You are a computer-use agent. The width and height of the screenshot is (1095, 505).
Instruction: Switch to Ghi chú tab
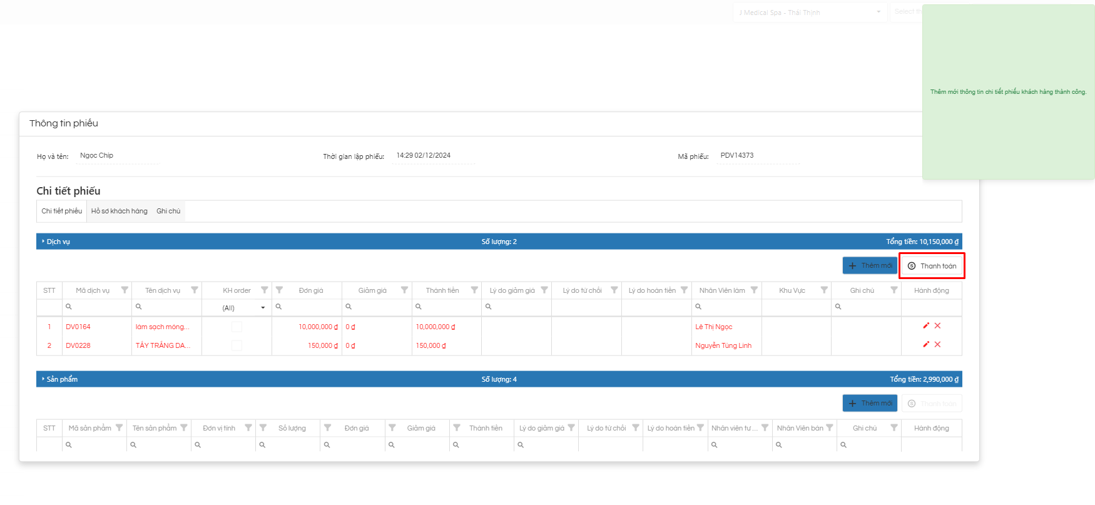(168, 211)
